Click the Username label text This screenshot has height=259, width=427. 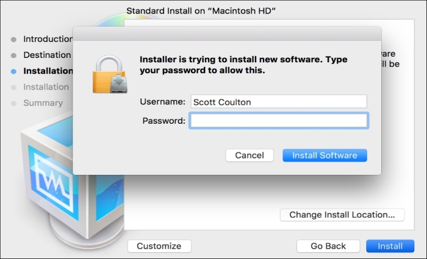(162, 102)
